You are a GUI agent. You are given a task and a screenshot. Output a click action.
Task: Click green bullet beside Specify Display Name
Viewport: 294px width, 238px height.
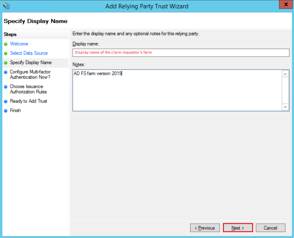[6, 63]
